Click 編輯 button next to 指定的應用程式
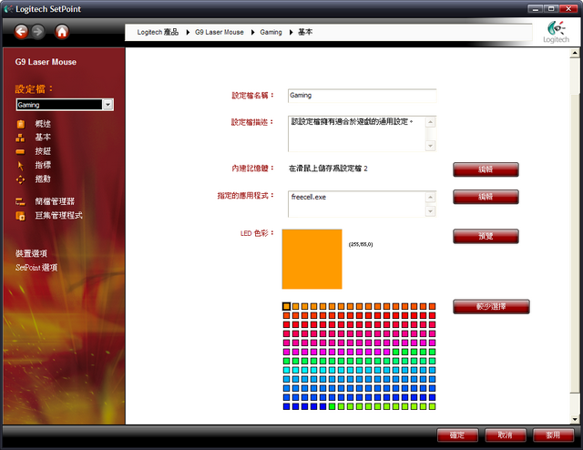This screenshot has height=450, width=583. 486,197
